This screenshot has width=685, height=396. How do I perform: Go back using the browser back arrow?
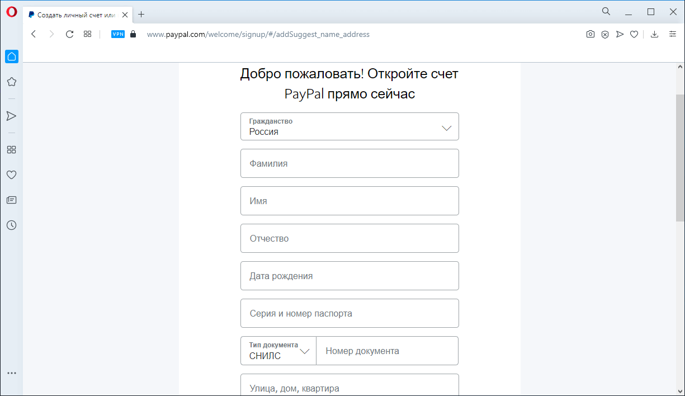pyautogui.click(x=34, y=34)
